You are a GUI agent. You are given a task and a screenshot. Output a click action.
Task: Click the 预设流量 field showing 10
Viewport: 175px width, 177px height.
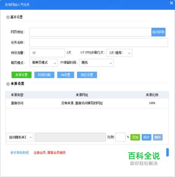coord(47,53)
